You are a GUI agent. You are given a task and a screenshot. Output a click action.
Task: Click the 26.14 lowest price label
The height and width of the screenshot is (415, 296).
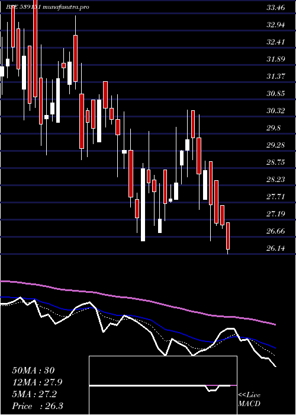pyautogui.click(x=276, y=248)
